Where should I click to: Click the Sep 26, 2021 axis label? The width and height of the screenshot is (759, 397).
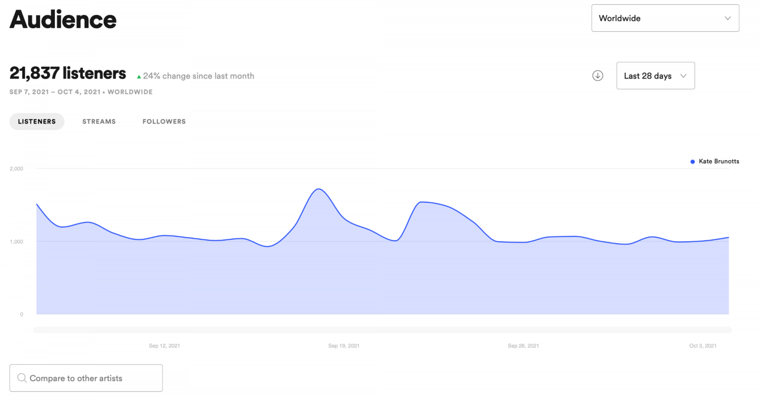click(523, 346)
